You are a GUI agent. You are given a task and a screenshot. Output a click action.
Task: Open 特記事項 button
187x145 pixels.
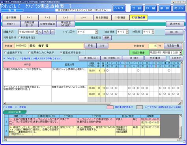[x=155, y=58]
